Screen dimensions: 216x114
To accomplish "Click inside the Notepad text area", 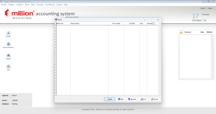I will 195,57.
